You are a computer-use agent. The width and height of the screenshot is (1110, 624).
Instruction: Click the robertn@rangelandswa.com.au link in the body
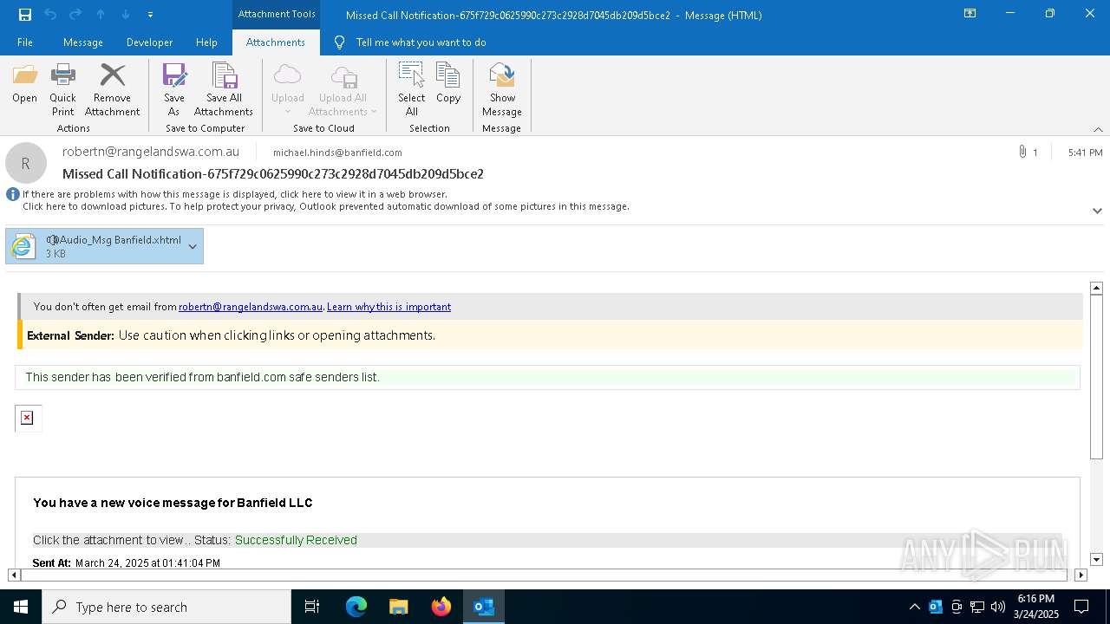[251, 307]
